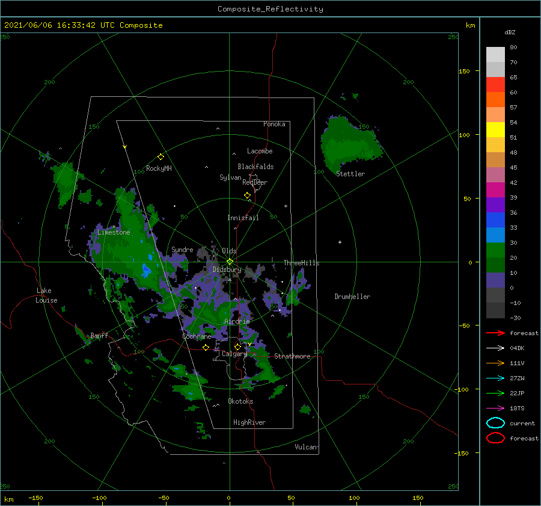Click the white 04DK arrow in legend
The width and height of the screenshot is (541, 506).
point(495,348)
